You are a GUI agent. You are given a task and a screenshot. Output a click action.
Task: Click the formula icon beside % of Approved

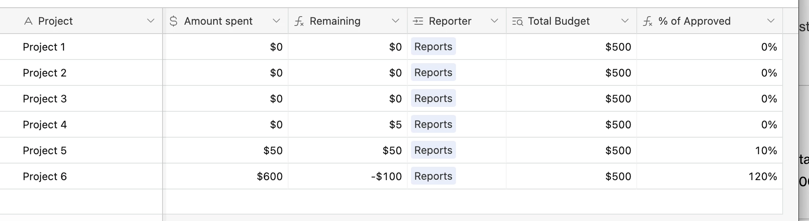pos(648,21)
